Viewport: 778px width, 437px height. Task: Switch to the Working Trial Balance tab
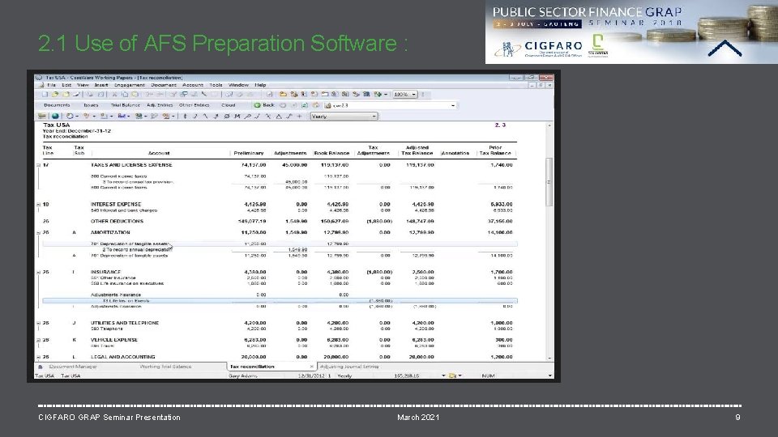coord(165,367)
